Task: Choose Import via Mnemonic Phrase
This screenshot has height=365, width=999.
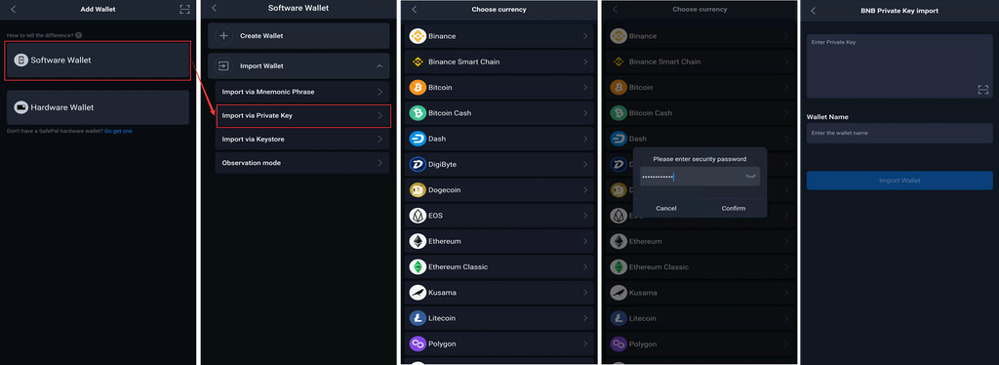Action: [x=302, y=92]
